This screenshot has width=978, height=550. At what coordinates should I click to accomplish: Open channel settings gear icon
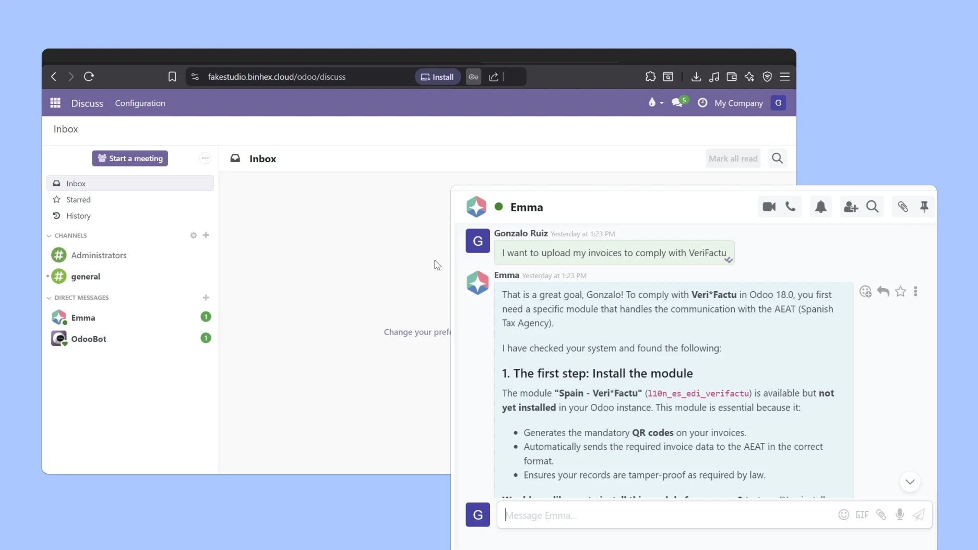click(194, 235)
